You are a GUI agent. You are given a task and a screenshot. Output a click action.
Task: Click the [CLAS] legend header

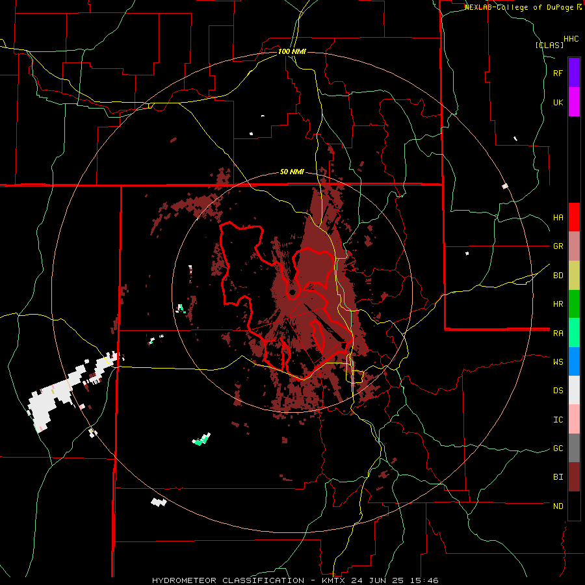[x=549, y=45]
